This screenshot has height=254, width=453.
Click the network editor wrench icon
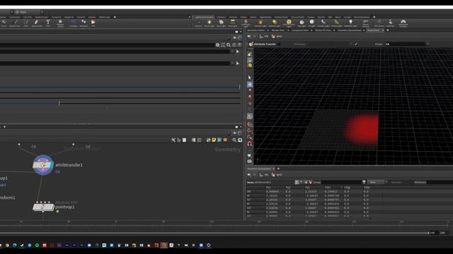pos(173,140)
